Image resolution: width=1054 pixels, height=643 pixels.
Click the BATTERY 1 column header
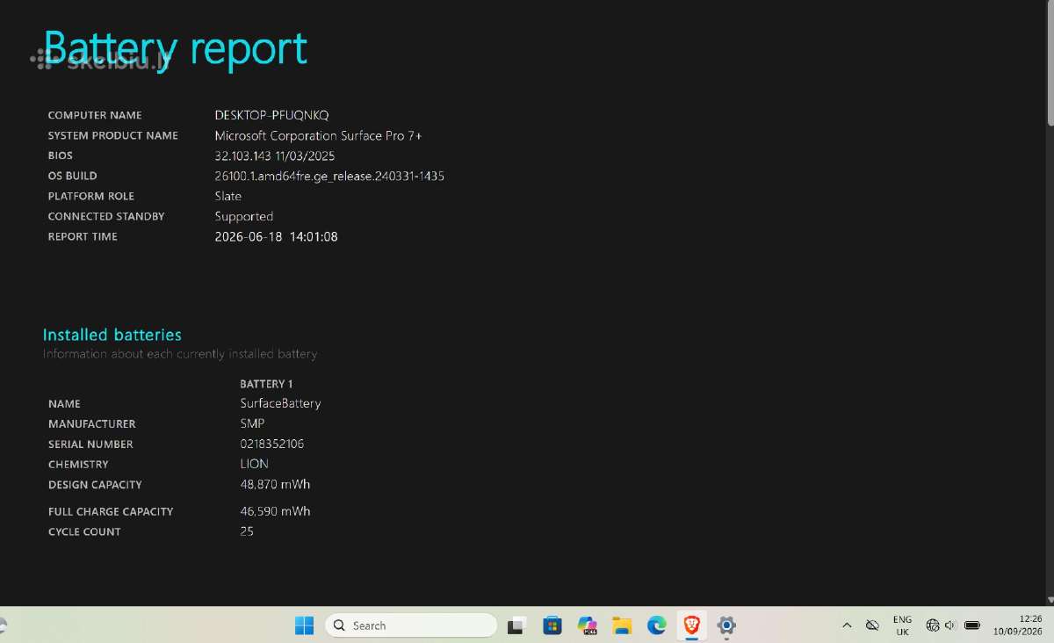pyautogui.click(x=266, y=384)
